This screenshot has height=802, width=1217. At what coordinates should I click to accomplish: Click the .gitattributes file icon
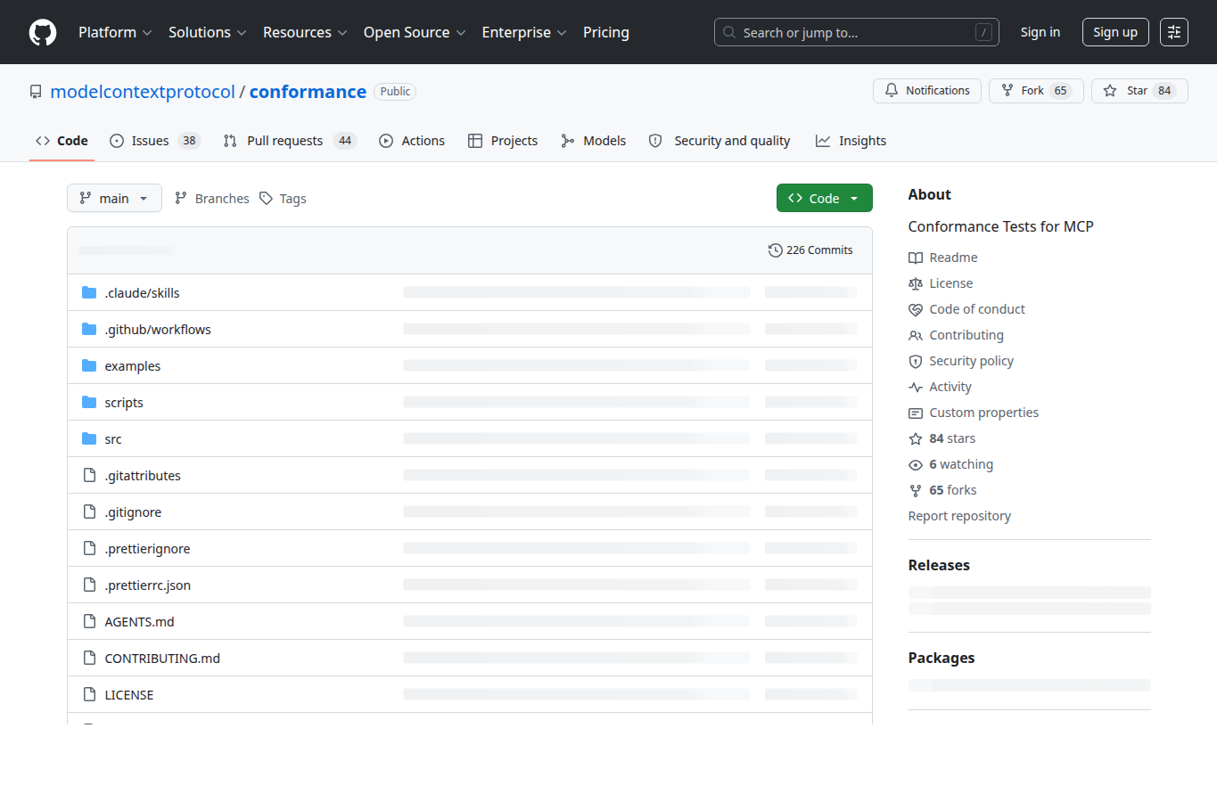(89, 475)
